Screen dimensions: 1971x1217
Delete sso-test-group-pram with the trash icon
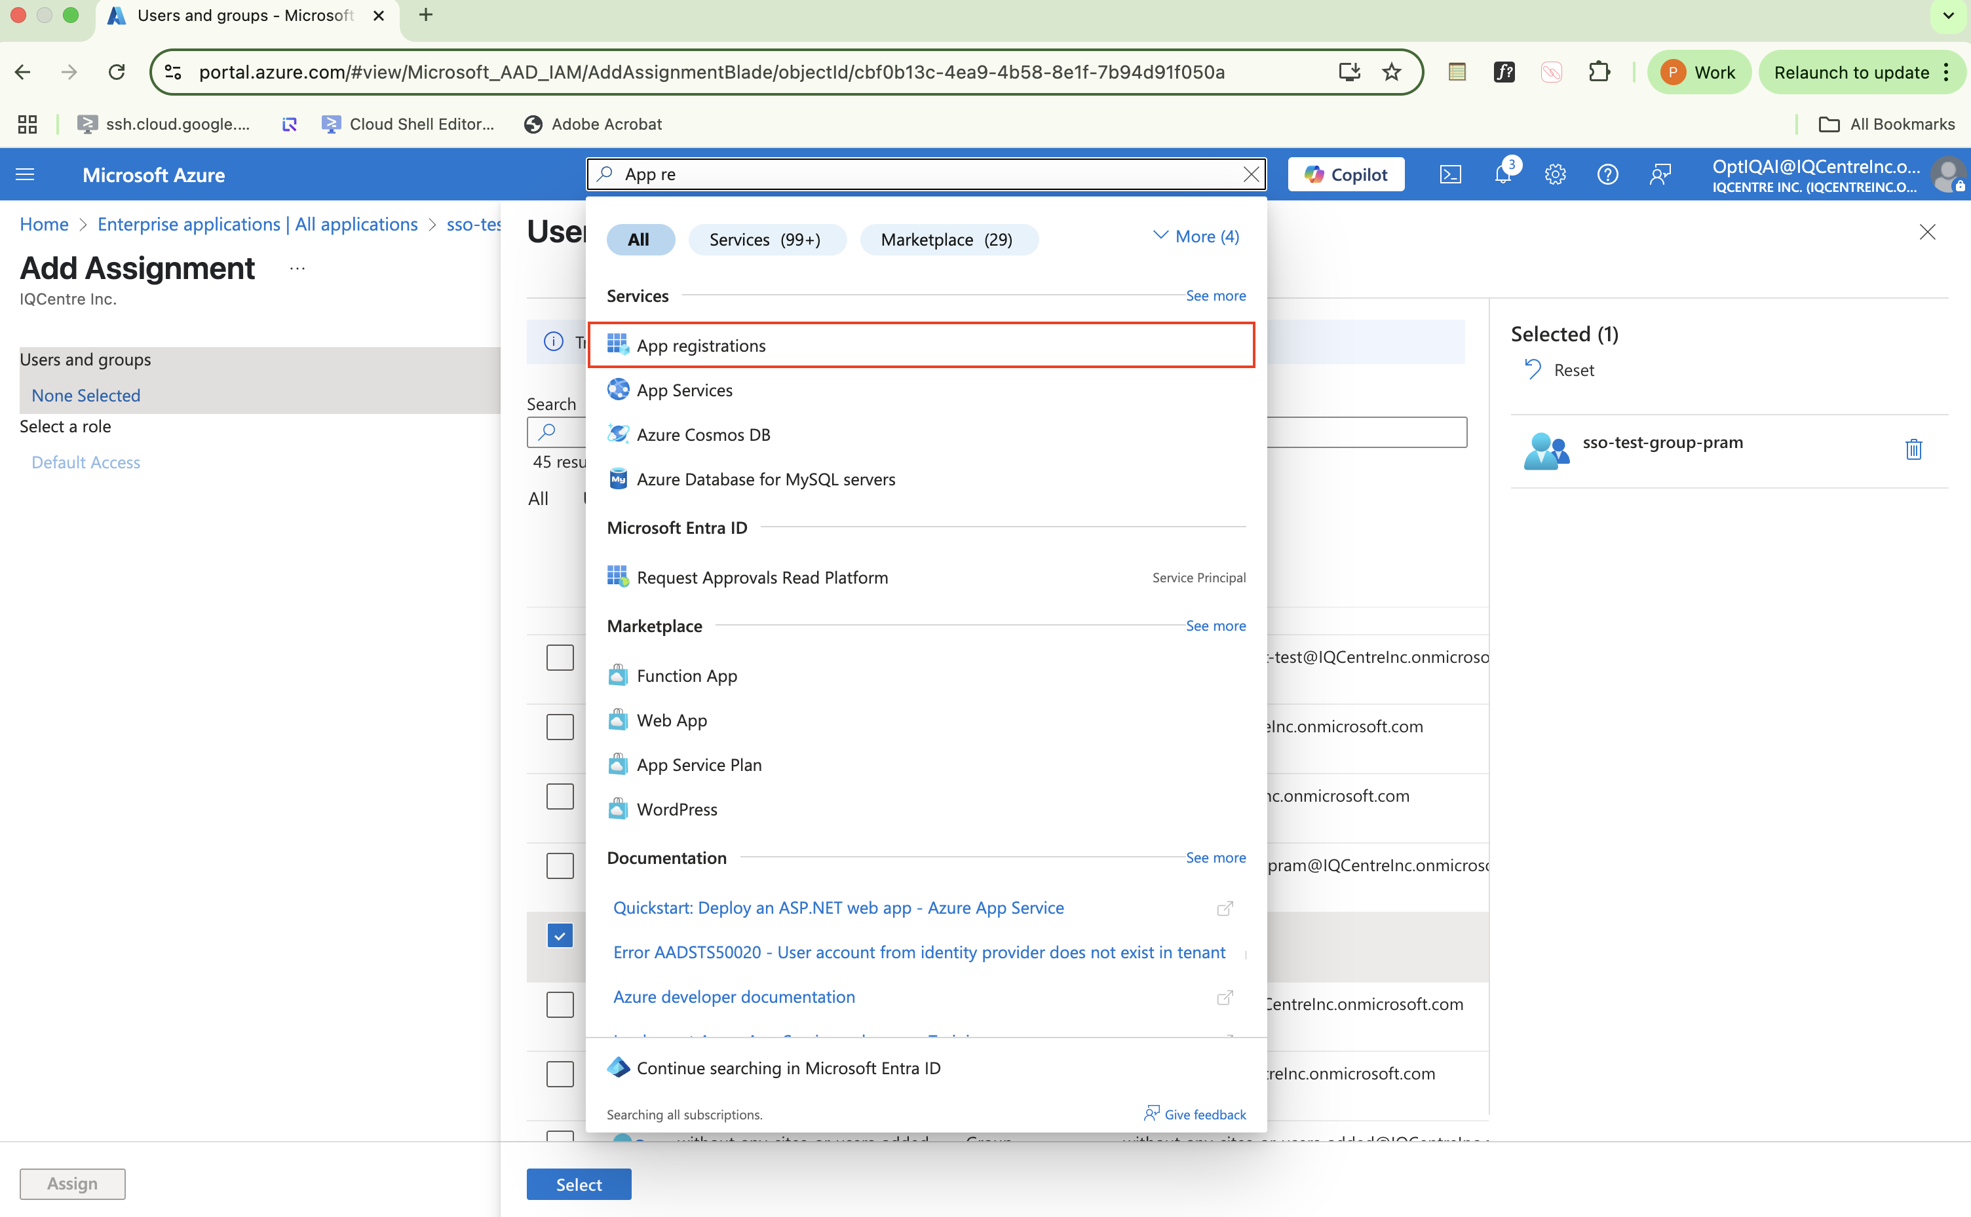tap(1913, 449)
